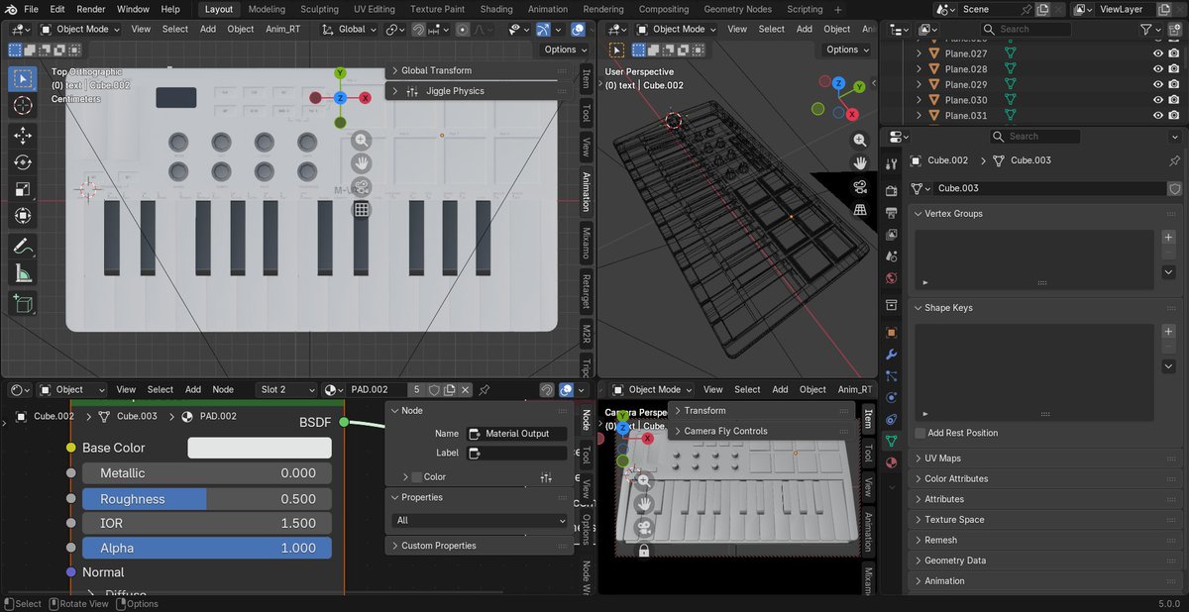Switch to the Modeling workspace tab
The width and height of the screenshot is (1189, 612).
[267, 9]
